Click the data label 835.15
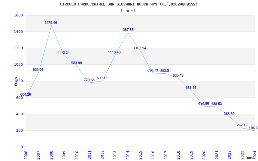258x161 pixels. pos(178,75)
